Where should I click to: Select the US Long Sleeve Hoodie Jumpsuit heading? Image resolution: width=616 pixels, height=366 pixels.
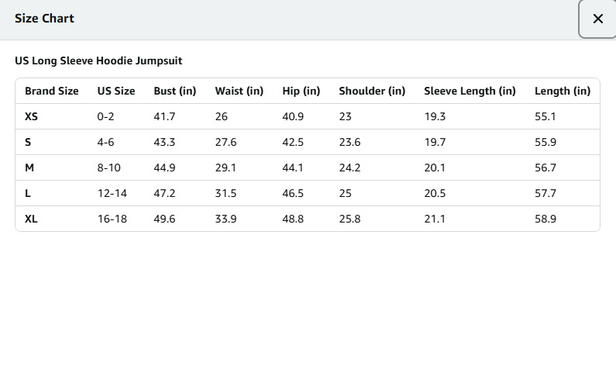[x=98, y=60]
